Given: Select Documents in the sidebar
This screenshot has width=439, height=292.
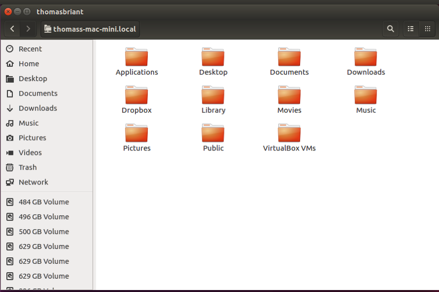Looking at the screenshot, I should coord(47,94).
